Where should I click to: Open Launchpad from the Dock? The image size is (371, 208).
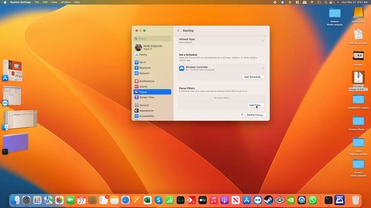click(x=37, y=200)
